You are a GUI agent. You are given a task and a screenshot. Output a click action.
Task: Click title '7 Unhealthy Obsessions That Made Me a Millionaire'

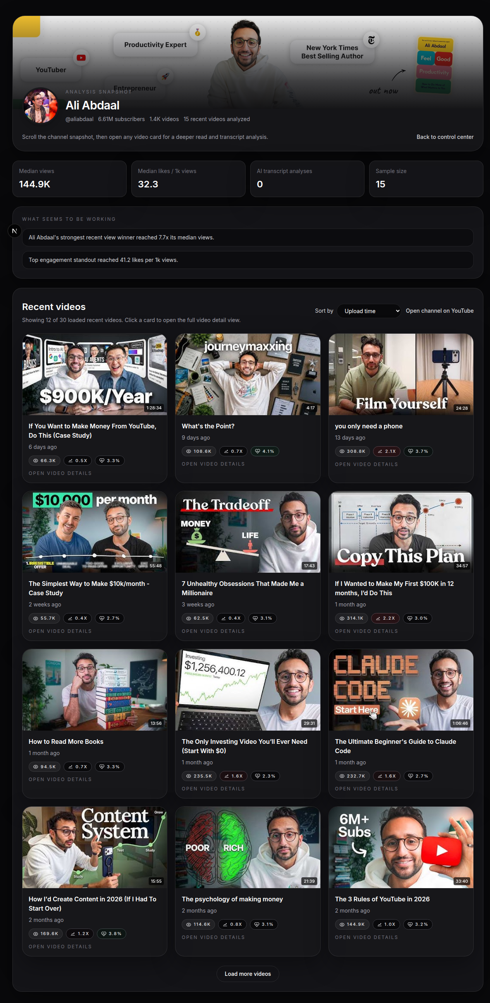point(242,588)
